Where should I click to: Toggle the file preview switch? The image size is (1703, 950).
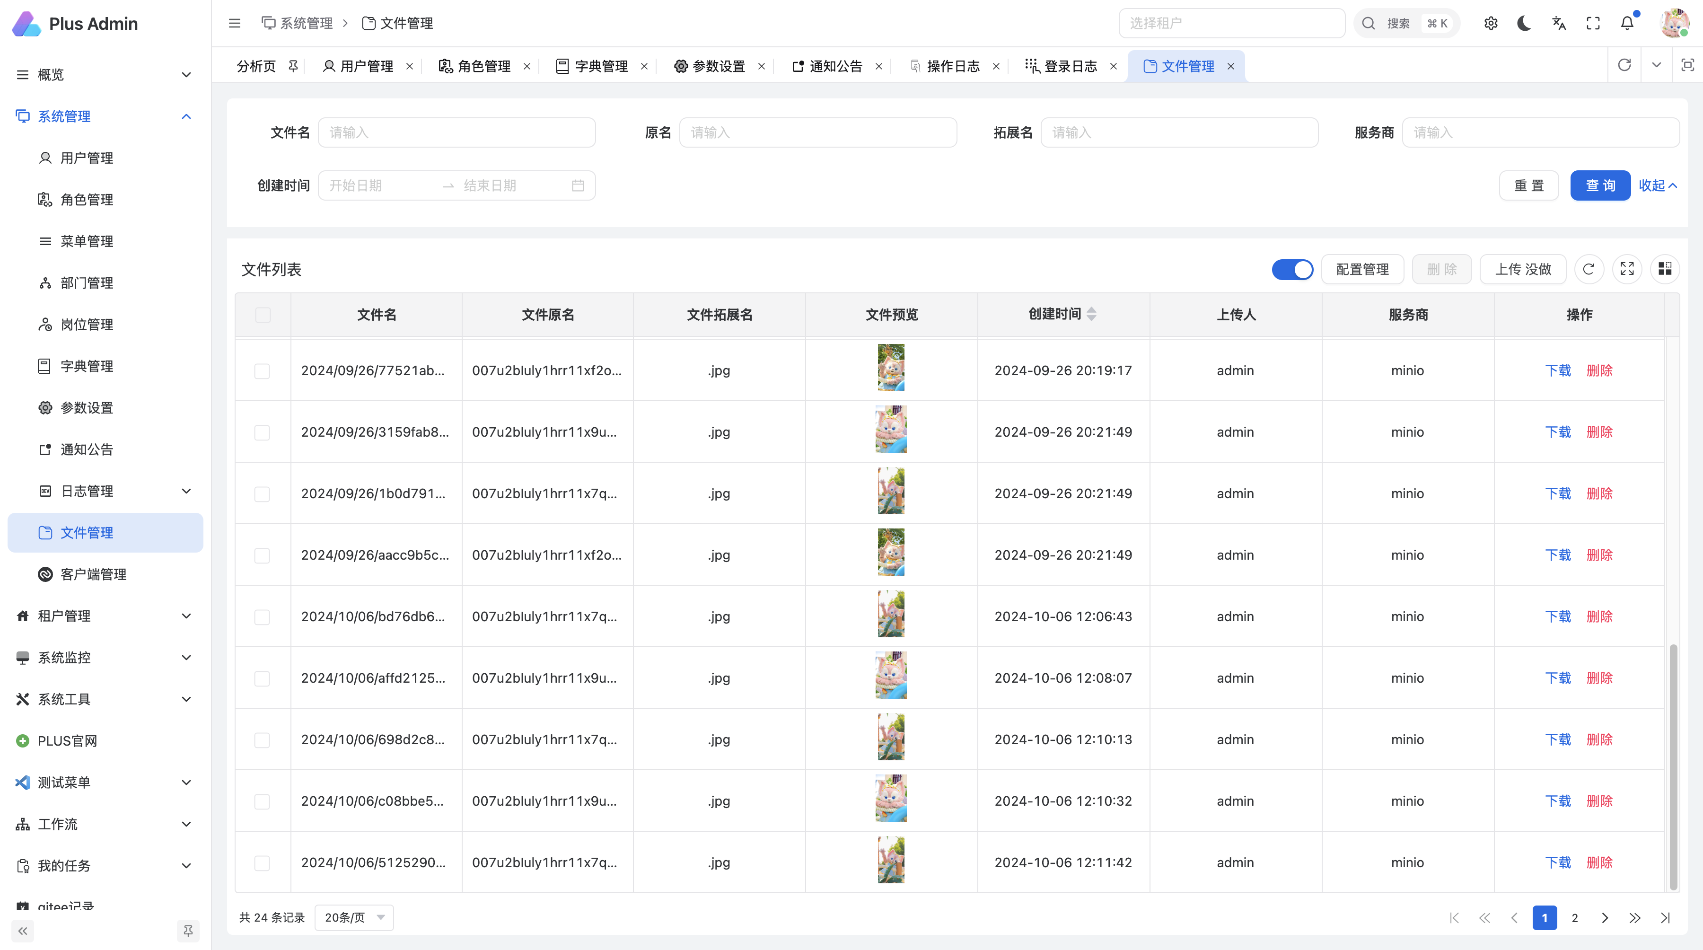tap(1292, 269)
